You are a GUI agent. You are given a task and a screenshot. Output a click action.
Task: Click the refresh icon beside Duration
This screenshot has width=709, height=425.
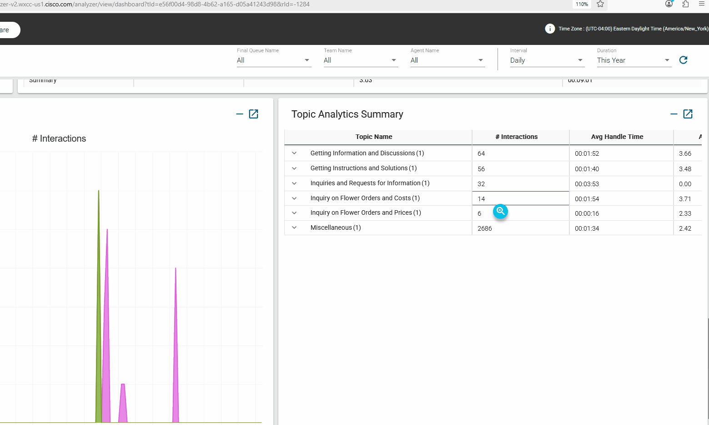[x=683, y=60]
